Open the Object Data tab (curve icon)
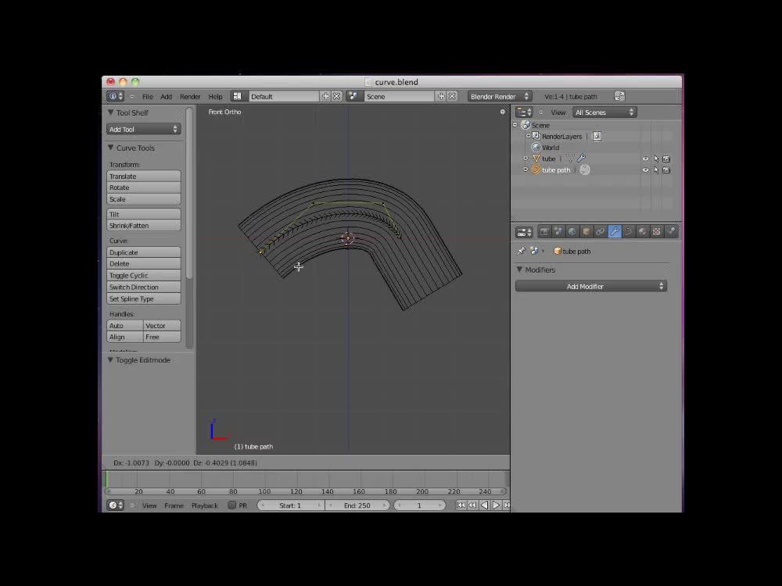 [628, 231]
